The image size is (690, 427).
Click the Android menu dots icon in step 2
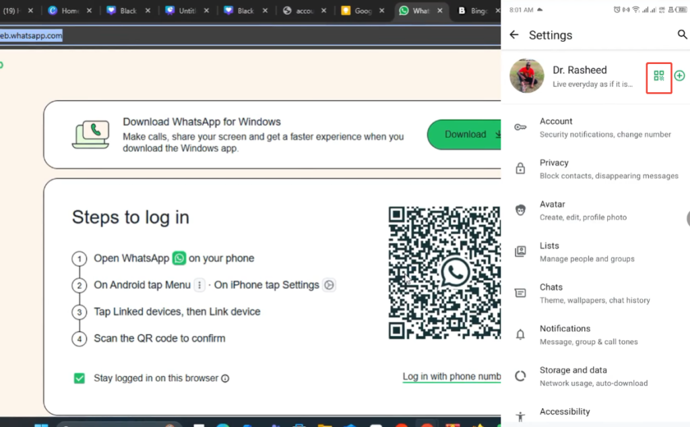(x=199, y=285)
